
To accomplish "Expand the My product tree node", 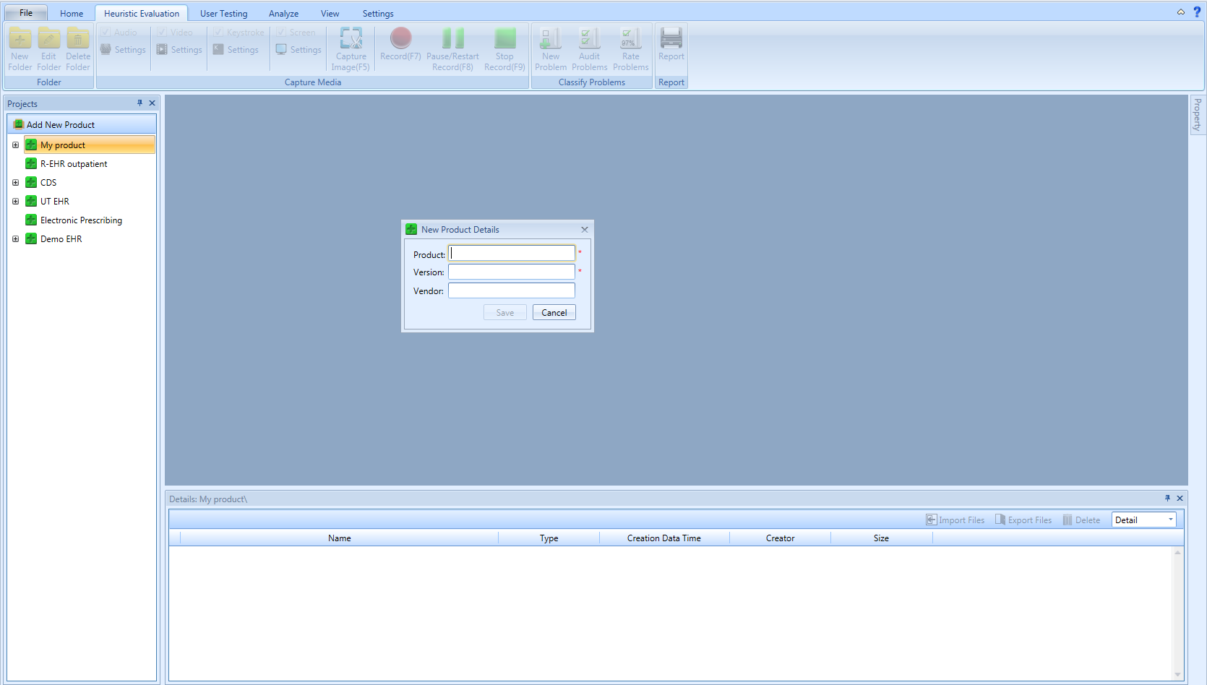I will (15, 145).
